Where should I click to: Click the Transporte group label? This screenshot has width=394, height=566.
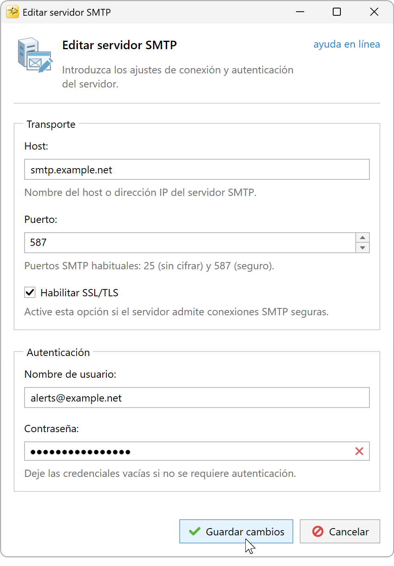click(x=51, y=124)
